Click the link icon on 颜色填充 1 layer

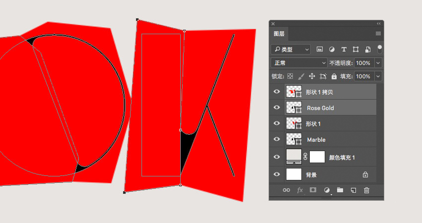[x=305, y=157]
